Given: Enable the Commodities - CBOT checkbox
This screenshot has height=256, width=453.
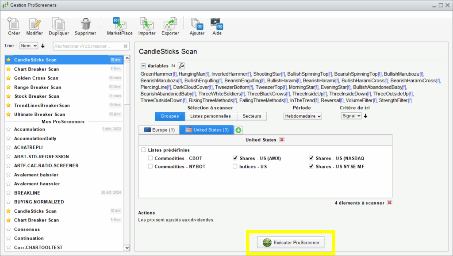Looking at the screenshot, I should click(150, 158).
